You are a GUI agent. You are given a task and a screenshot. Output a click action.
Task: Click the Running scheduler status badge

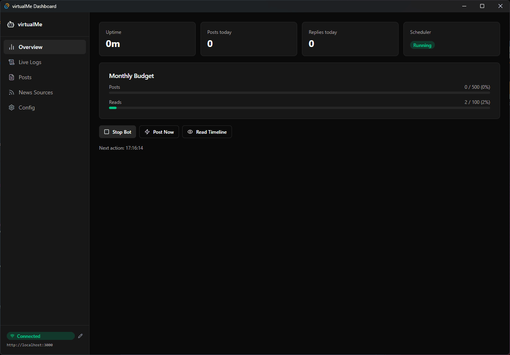422,45
